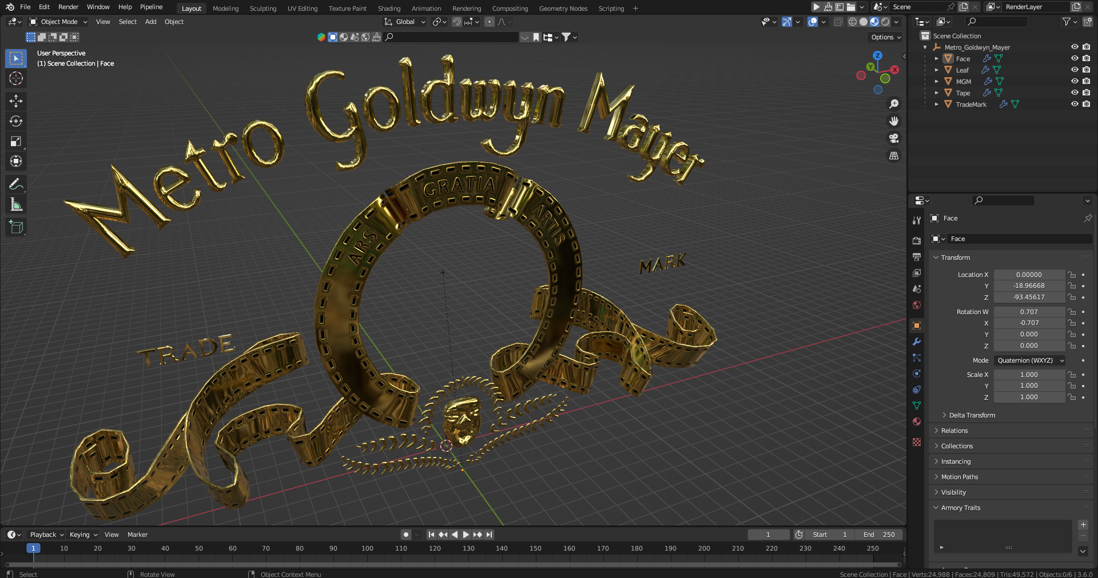The image size is (1098, 578).
Task: Open Render properties tab icon
Action: (917, 240)
